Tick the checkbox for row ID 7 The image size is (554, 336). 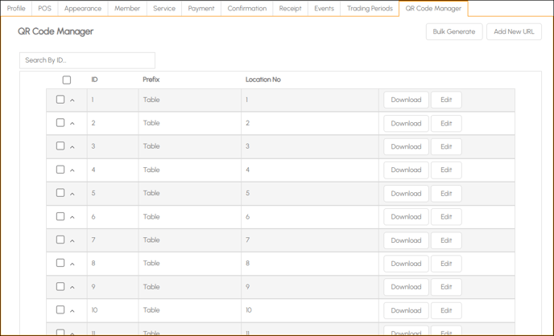(x=60, y=240)
